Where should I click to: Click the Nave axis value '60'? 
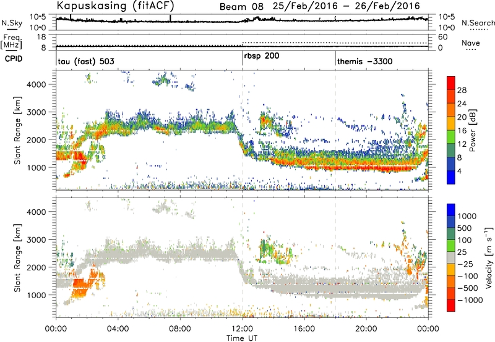(442, 37)
